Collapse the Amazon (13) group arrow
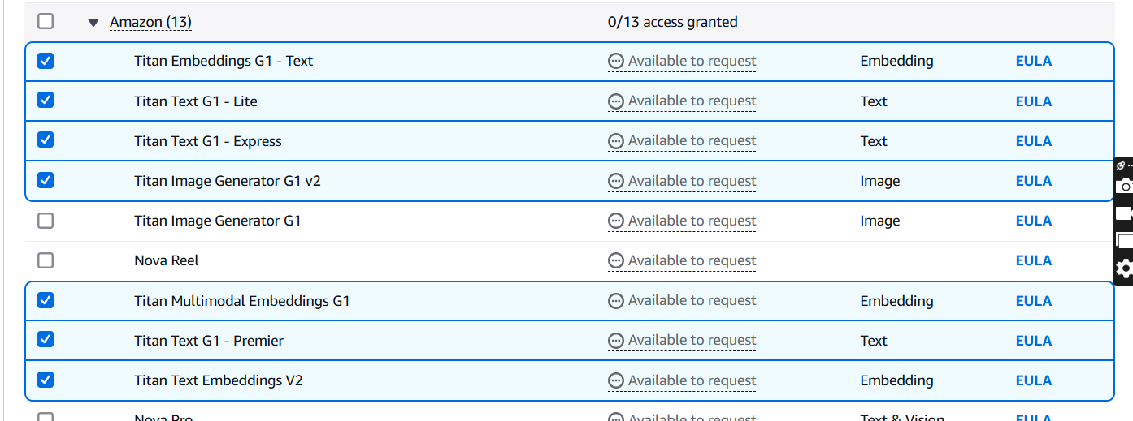This screenshot has width=1133, height=421. point(93,23)
